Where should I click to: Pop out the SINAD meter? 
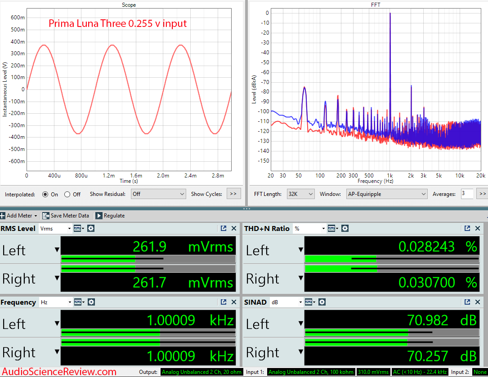pos(467,302)
